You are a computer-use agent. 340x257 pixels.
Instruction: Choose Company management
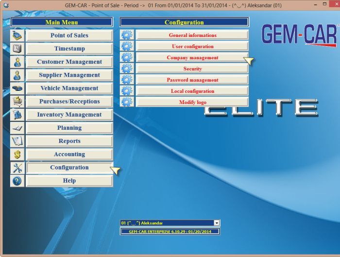click(192, 58)
